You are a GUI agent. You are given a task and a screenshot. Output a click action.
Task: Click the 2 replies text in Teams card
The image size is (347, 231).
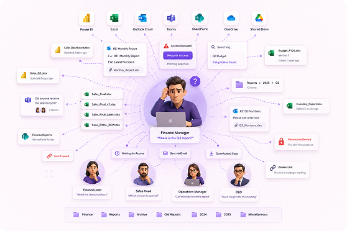[x=53, y=110]
